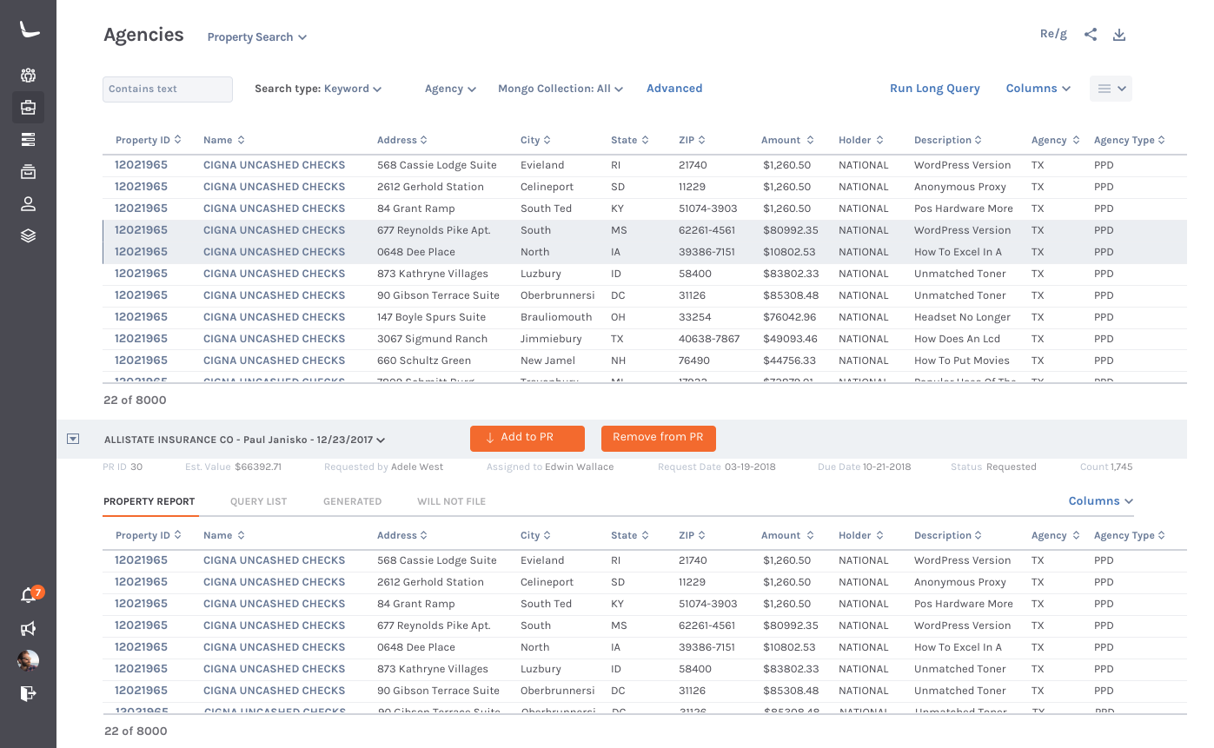Click the megaphone announcements icon
Viewport: 1214px width, 748px height.
click(x=28, y=628)
